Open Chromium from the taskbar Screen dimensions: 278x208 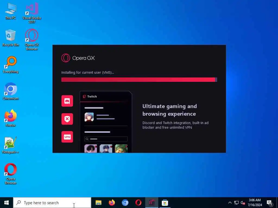click(125, 203)
